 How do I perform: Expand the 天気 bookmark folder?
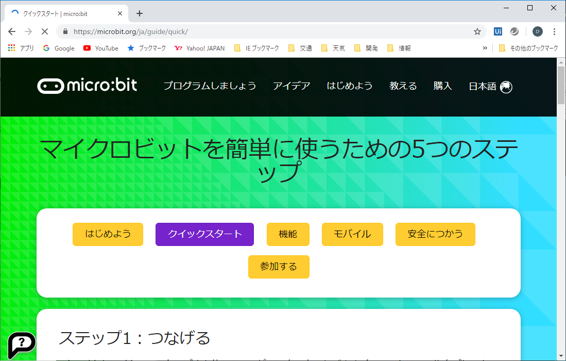pos(333,48)
